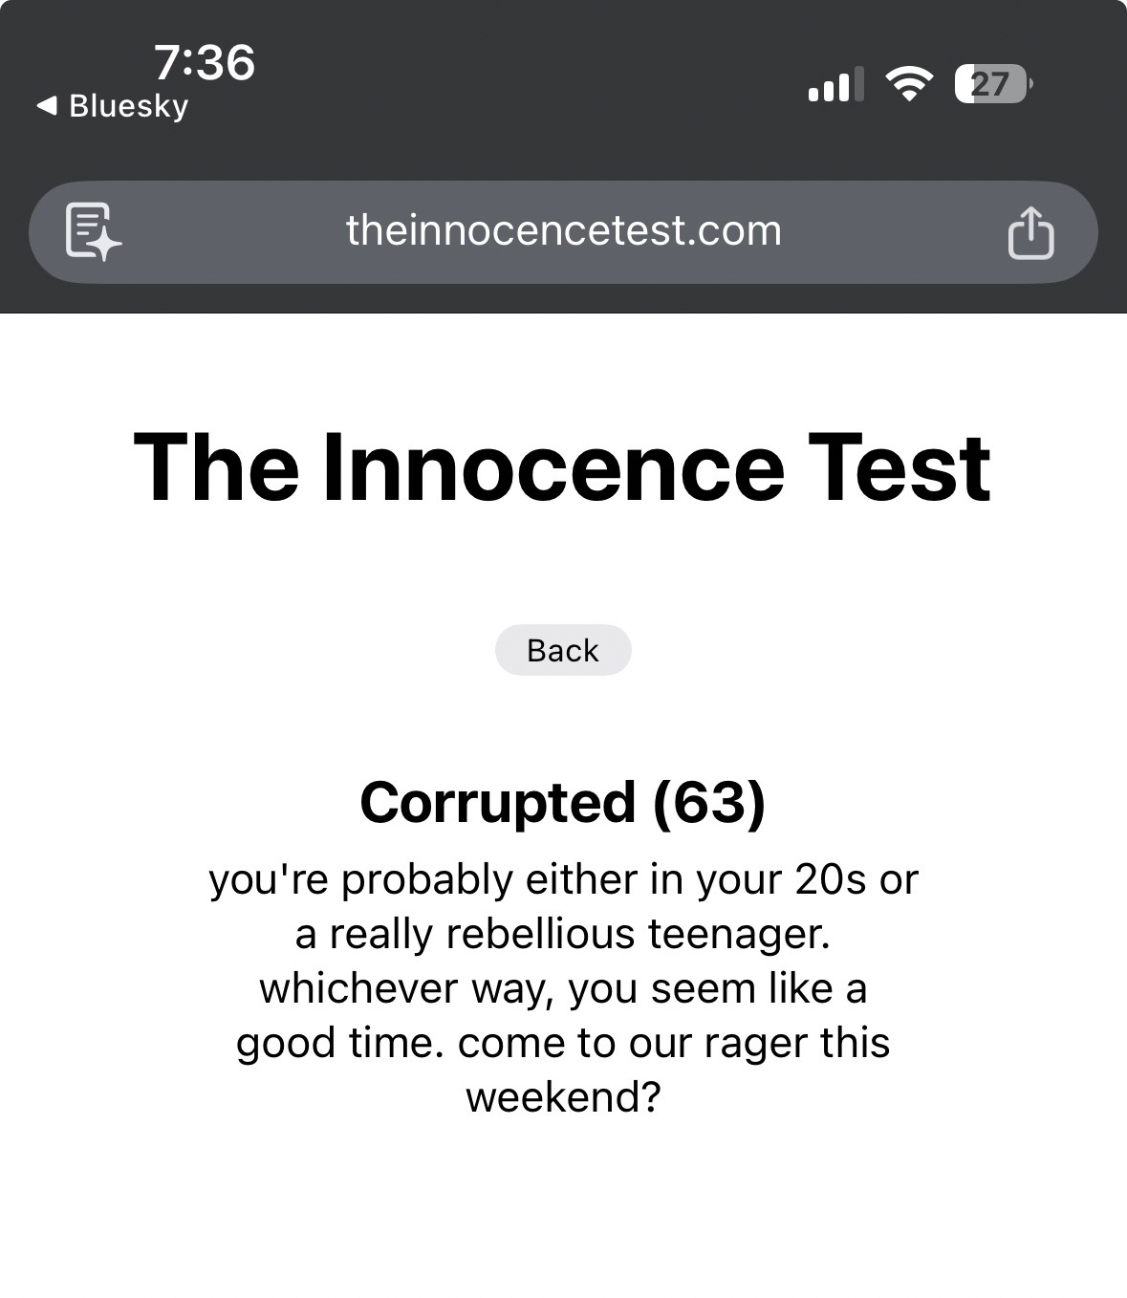This screenshot has height=1298, width=1127.
Task: Click the 'really rebellious teenager' line
Action: coord(563,934)
